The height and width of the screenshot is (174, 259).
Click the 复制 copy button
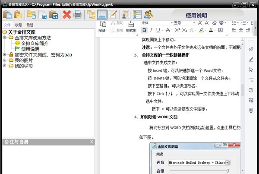(x=117, y=30)
